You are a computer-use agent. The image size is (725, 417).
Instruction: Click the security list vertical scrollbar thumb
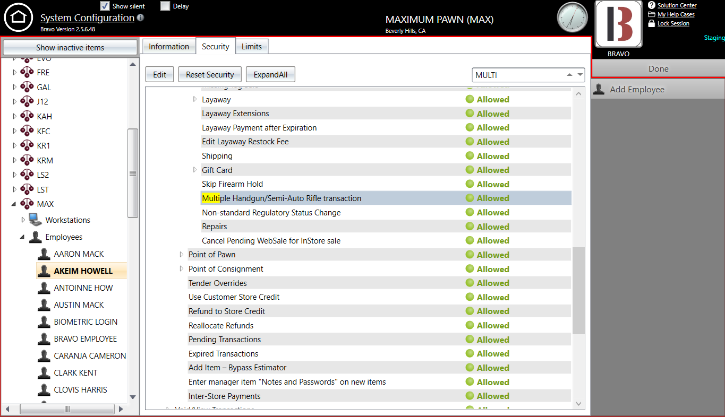(578, 290)
